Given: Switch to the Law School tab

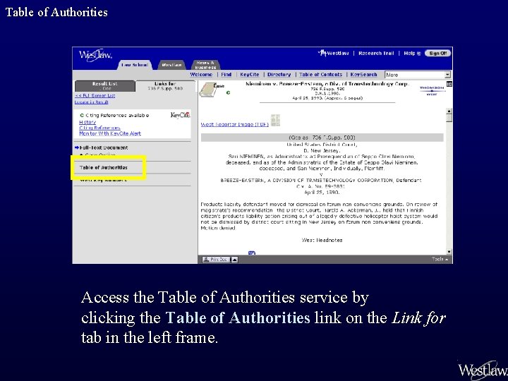Looking at the screenshot, I should click(135, 65).
